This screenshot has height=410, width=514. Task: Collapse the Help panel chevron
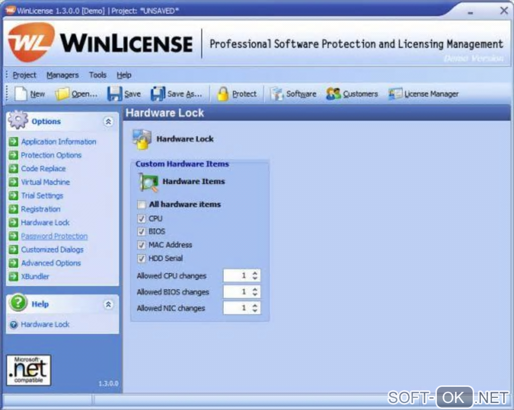(x=108, y=304)
